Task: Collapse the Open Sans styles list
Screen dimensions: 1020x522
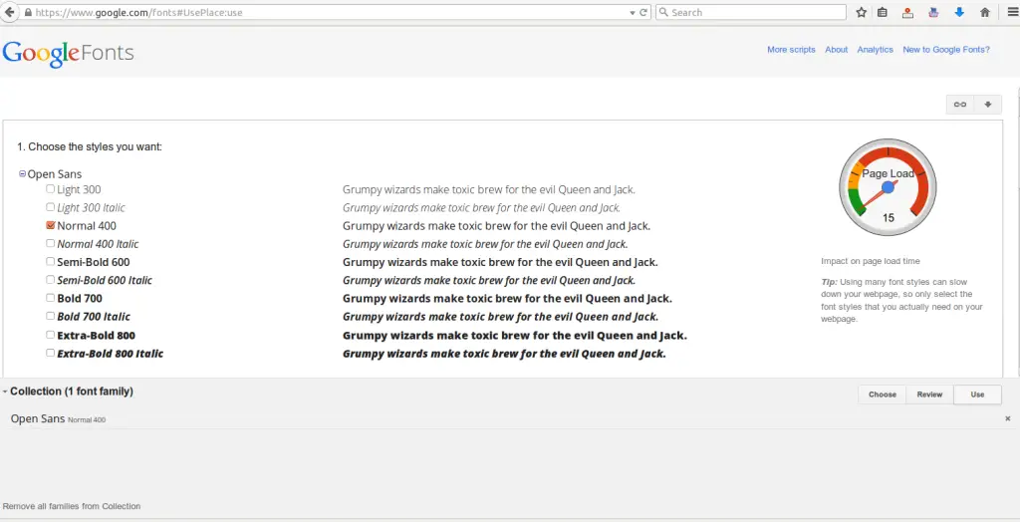Action: [x=22, y=174]
